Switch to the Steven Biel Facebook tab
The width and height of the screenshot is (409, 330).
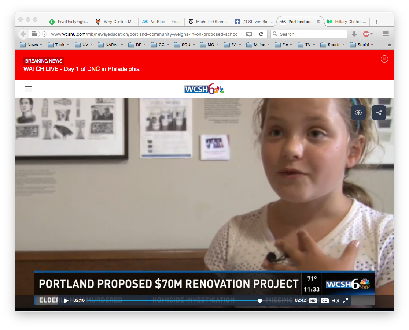pos(254,22)
